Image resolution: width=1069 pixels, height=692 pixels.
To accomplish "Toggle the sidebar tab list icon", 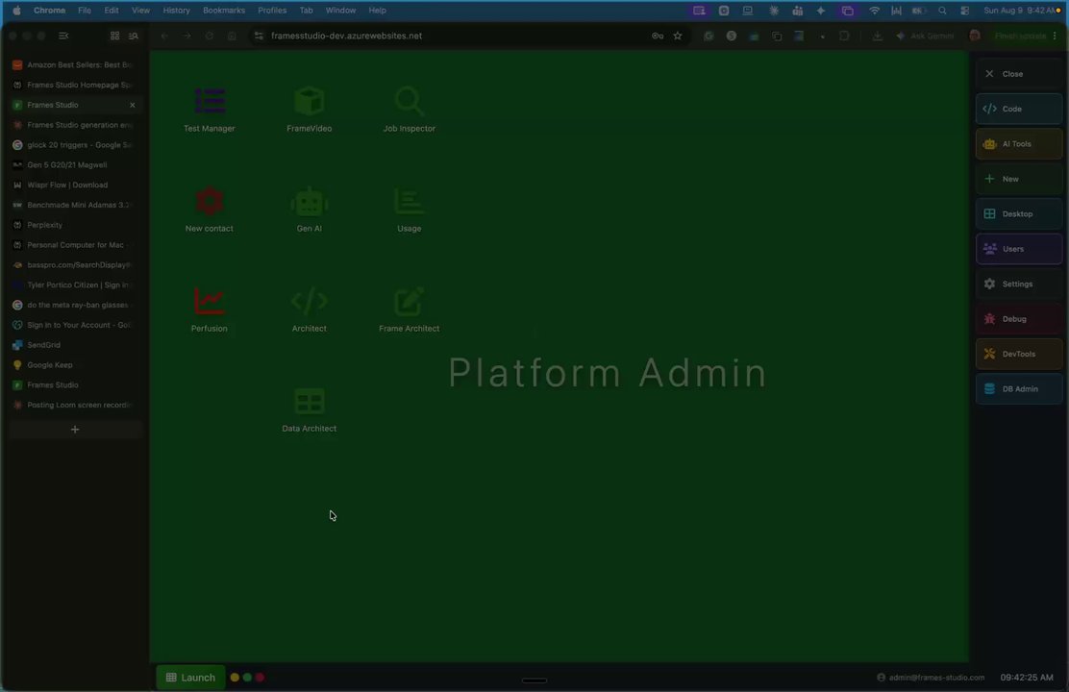I will click(63, 36).
